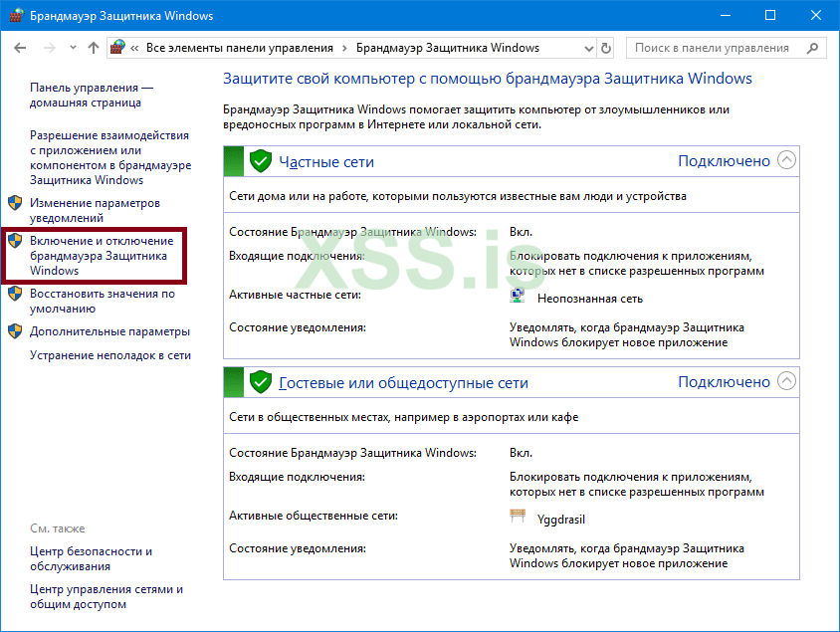Click green shield icon for public networks
The width and height of the screenshot is (840, 632).
[261, 382]
